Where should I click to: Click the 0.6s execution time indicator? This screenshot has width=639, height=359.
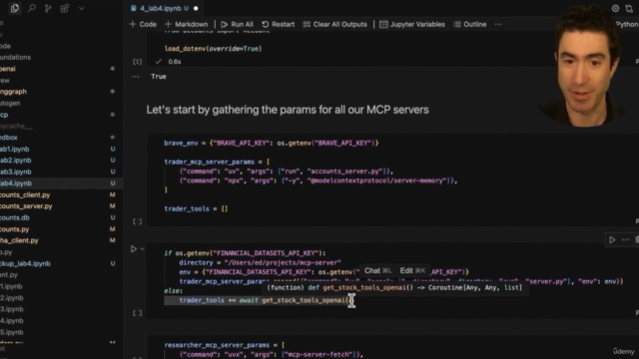pyautogui.click(x=175, y=62)
